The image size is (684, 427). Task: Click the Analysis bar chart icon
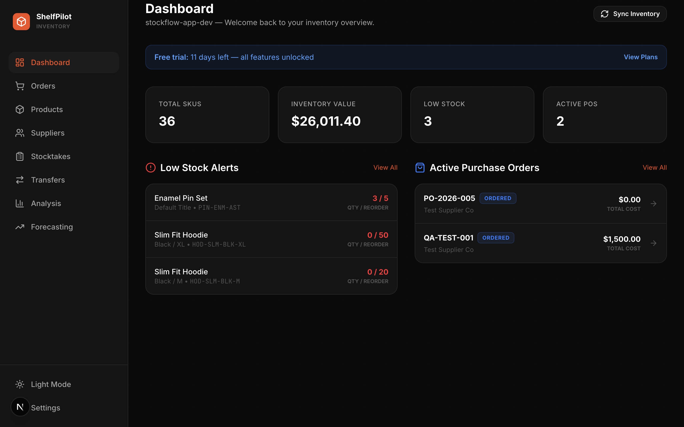click(20, 203)
